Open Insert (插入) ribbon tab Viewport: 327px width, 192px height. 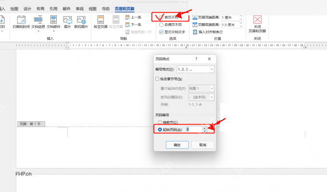click(2, 9)
